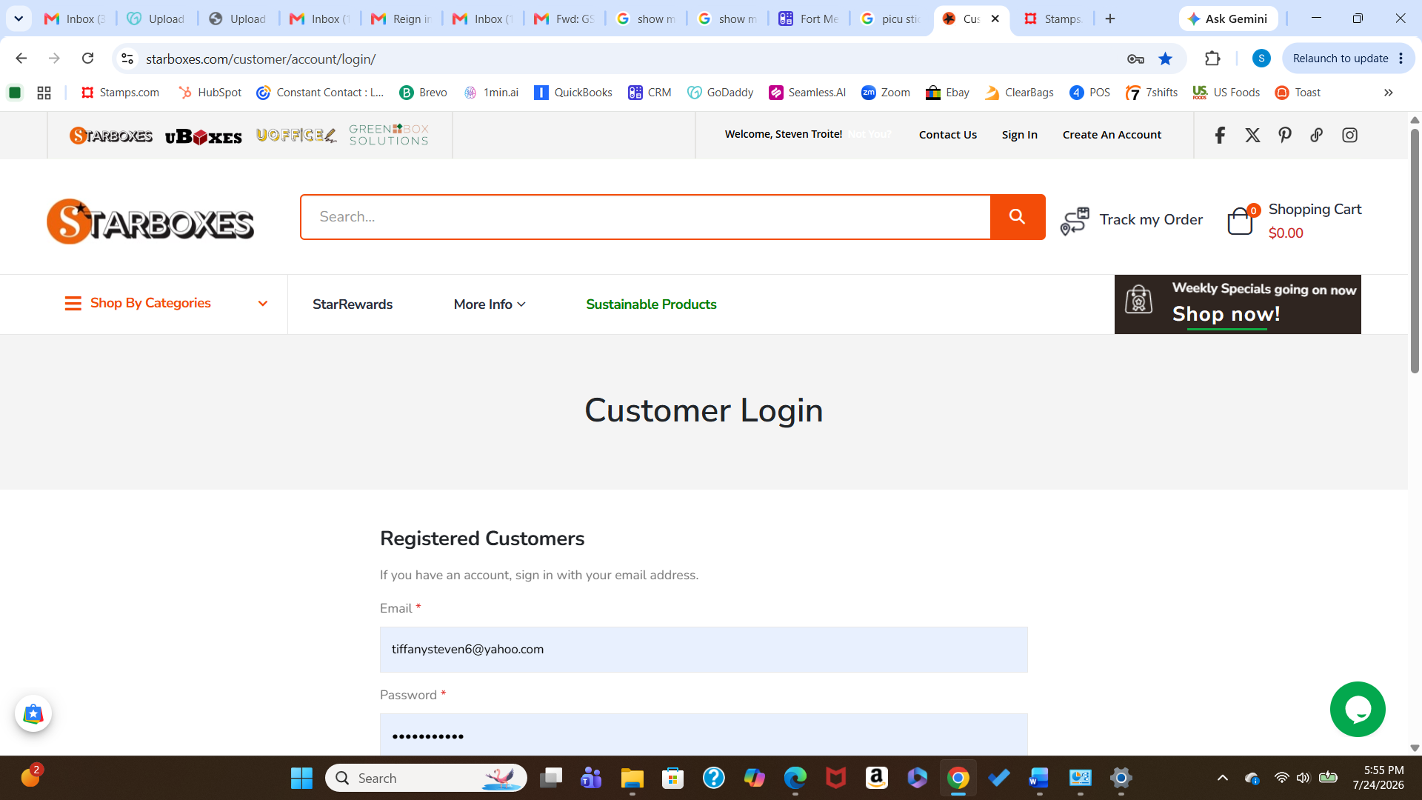Image resolution: width=1422 pixels, height=800 pixels.
Task: Open the Instagram social icon
Action: point(1349,135)
